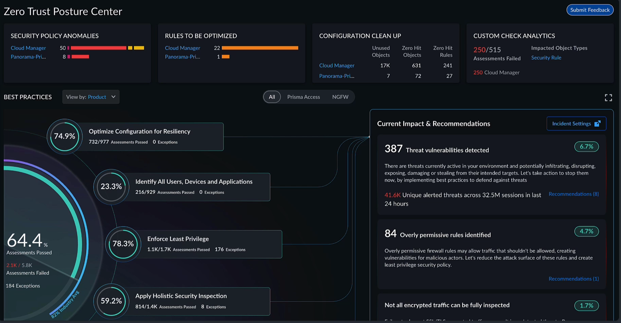Click the 74.9% resiliency gauge circle
This screenshot has width=621, height=323.
pos(65,136)
